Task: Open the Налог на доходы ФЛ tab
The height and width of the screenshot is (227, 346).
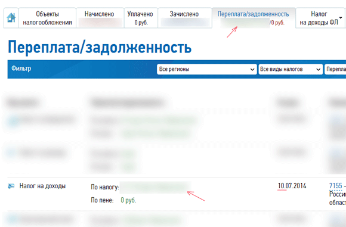Action: click(x=320, y=18)
